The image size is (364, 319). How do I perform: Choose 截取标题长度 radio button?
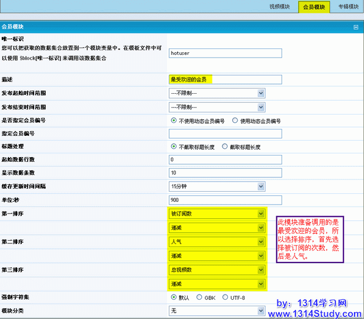click(x=225, y=146)
